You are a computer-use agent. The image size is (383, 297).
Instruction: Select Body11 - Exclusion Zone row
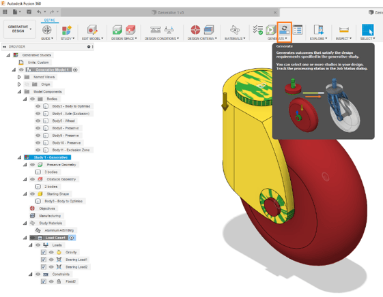coord(71,150)
